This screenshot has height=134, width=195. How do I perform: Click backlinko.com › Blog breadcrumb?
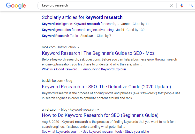(x=57, y=81)
